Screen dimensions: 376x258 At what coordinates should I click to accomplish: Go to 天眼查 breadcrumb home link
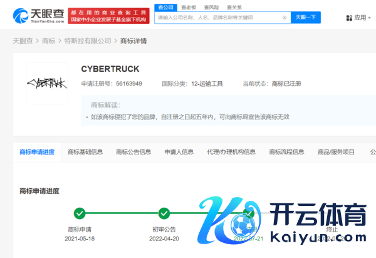(x=23, y=41)
